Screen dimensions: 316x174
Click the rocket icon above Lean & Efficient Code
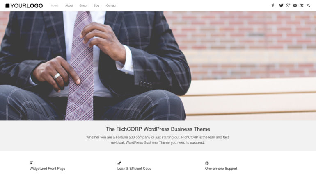click(119, 163)
